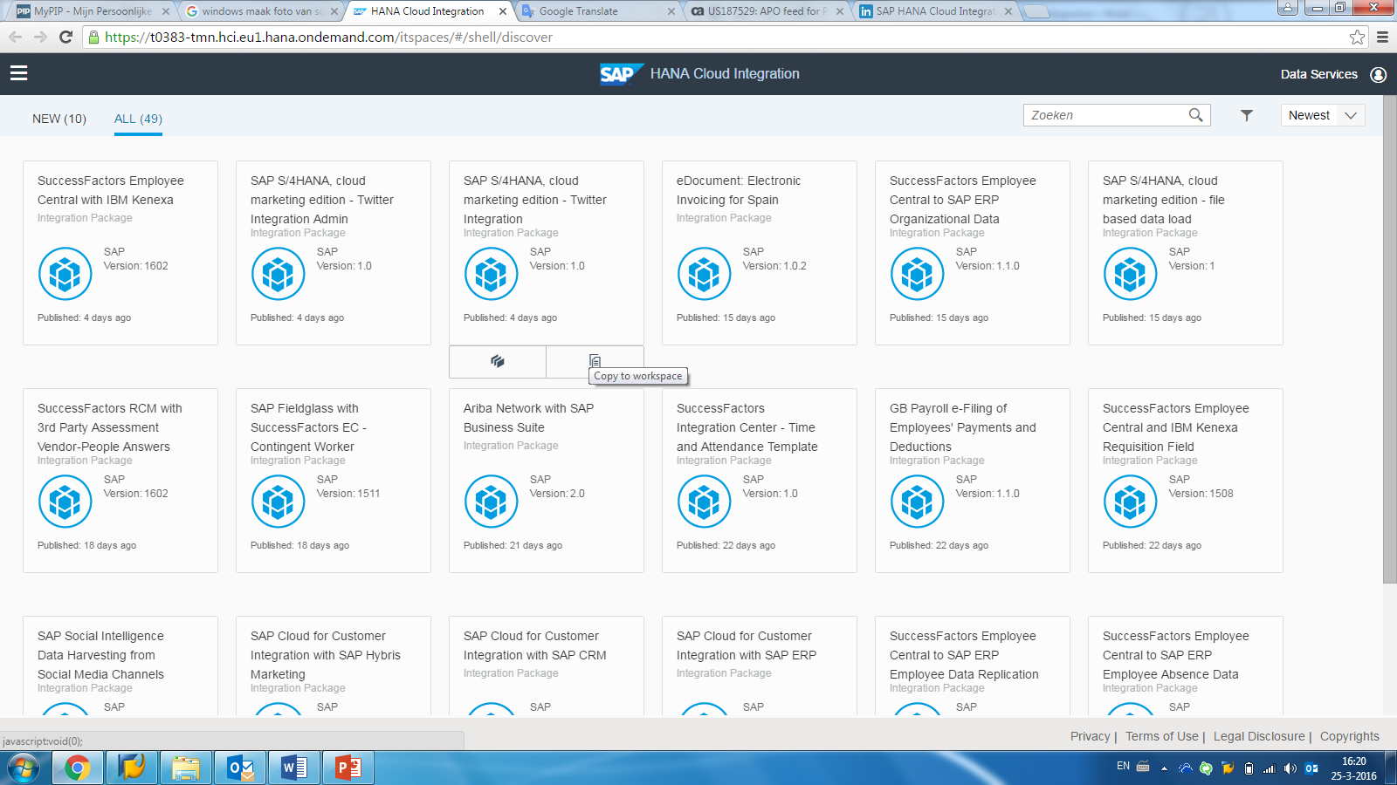The image size is (1397, 785).
Task: Click the package icon of Ariba Network card
Action: click(492, 502)
